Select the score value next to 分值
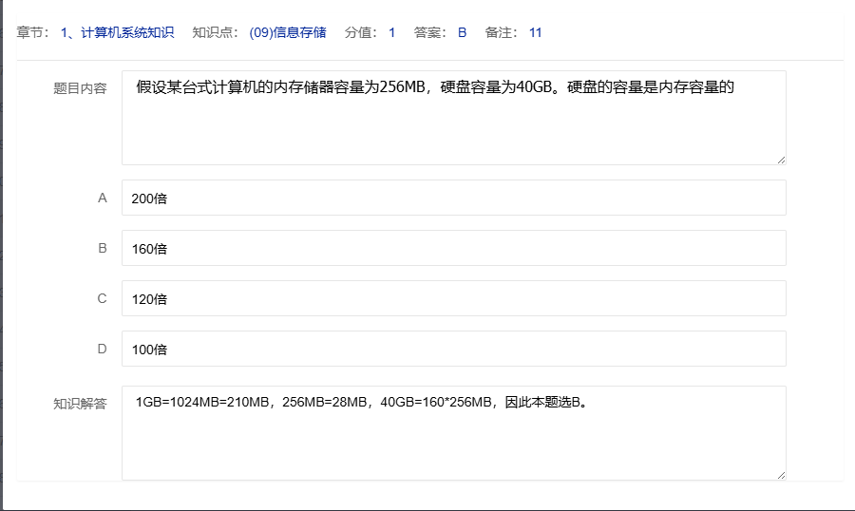 391,32
